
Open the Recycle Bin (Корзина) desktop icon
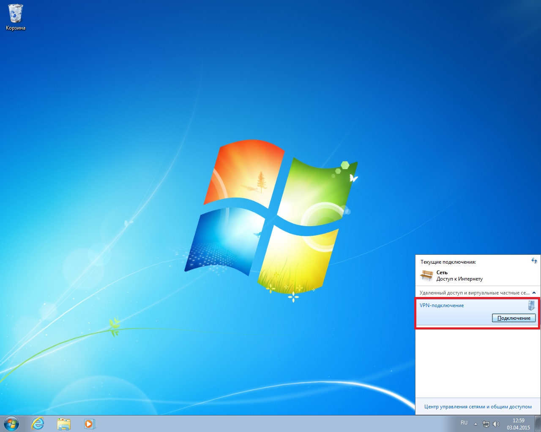point(16,17)
